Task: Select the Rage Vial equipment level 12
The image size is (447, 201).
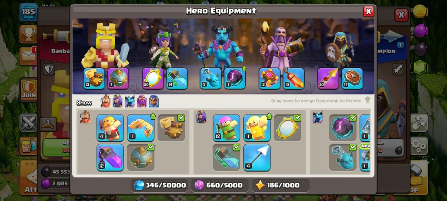Action: pos(110,157)
